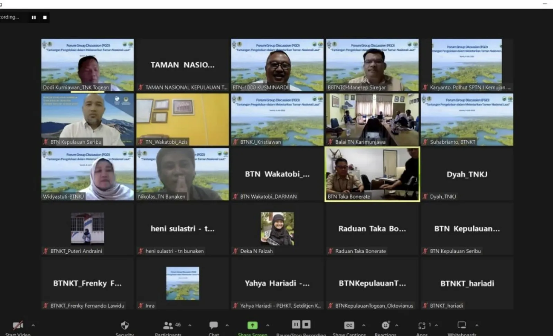
Task: Open the Apps panel
Action: point(422,326)
